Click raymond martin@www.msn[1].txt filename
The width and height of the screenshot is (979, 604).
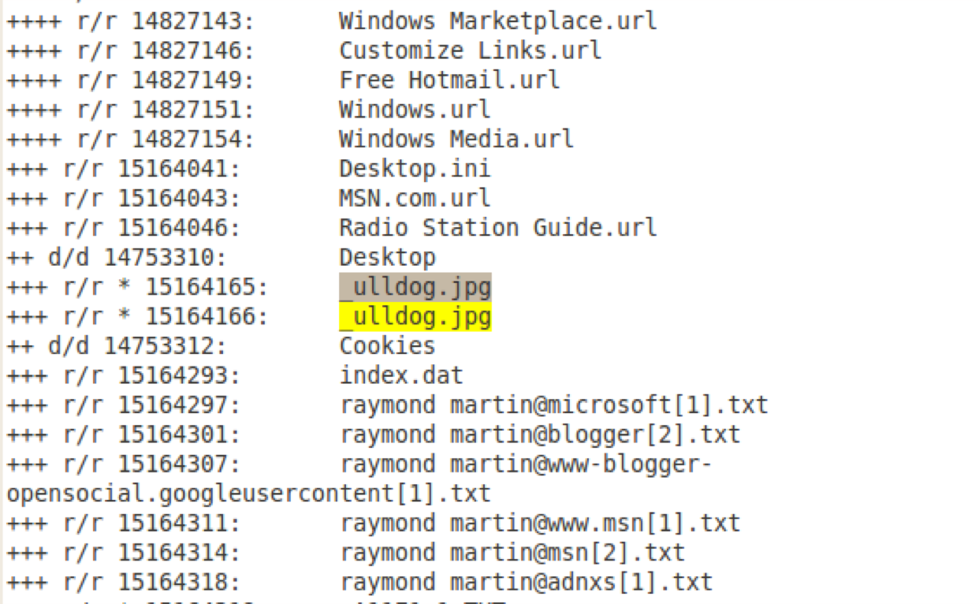click(540, 524)
